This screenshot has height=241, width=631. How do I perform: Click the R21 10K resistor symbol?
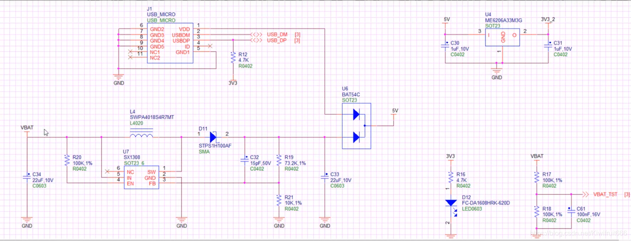(279, 200)
